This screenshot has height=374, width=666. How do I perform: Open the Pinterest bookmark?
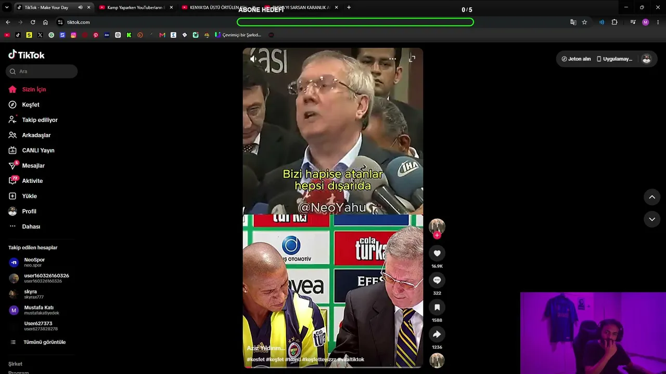point(96,35)
